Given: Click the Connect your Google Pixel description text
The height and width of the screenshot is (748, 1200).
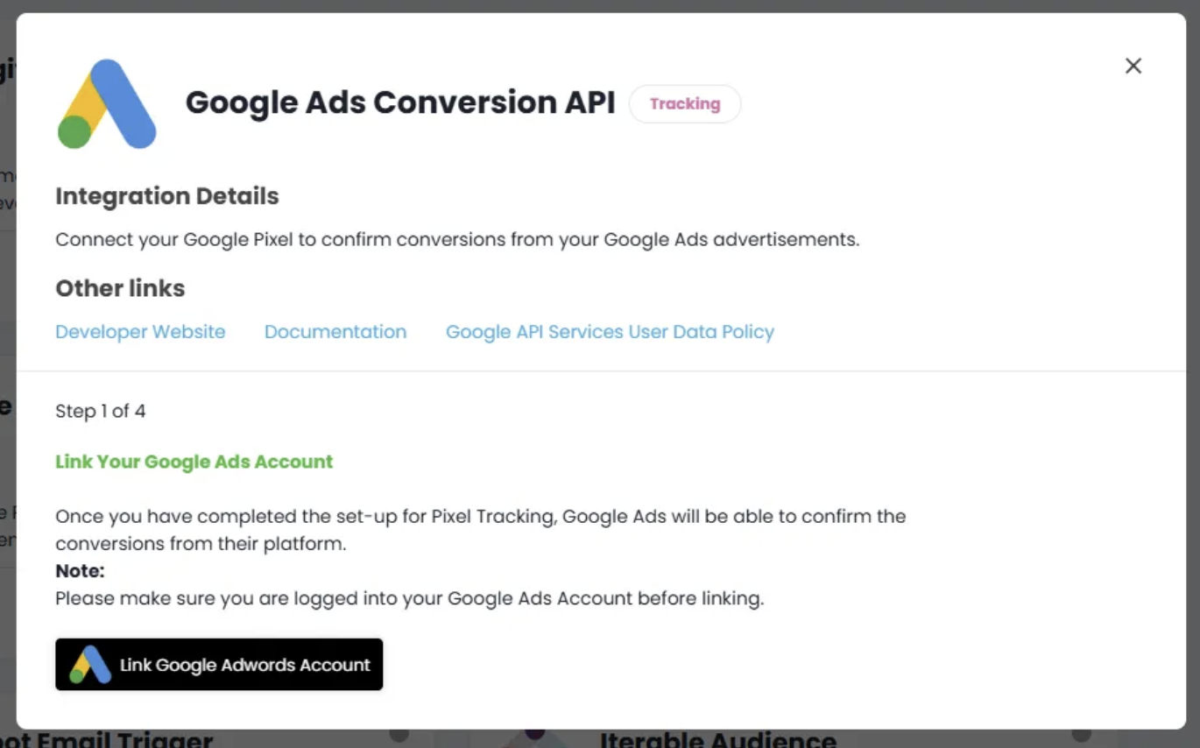Looking at the screenshot, I should [x=456, y=240].
